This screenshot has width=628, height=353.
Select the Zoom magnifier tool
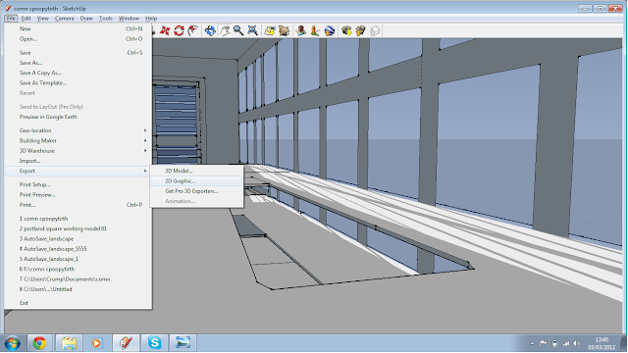pos(238,30)
